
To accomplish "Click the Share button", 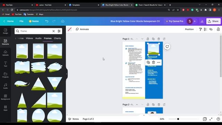I will coord(213,21).
